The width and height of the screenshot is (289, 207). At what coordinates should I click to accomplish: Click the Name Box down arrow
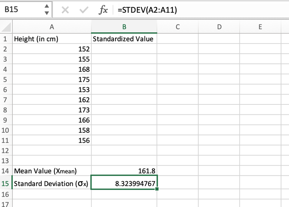(x=47, y=13)
